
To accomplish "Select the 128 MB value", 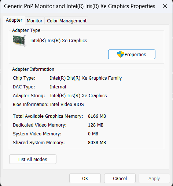I will [96, 125].
